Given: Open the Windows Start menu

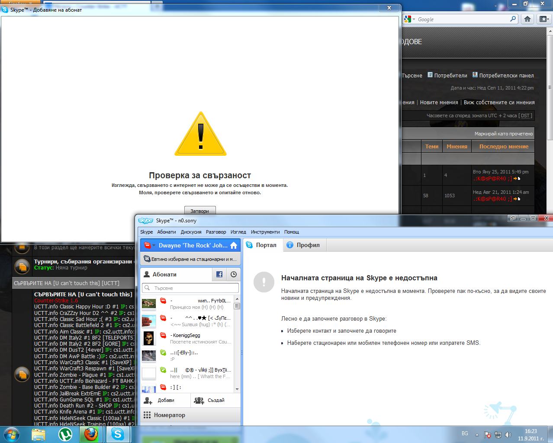Looking at the screenshot, I should [x=11, y=434].
